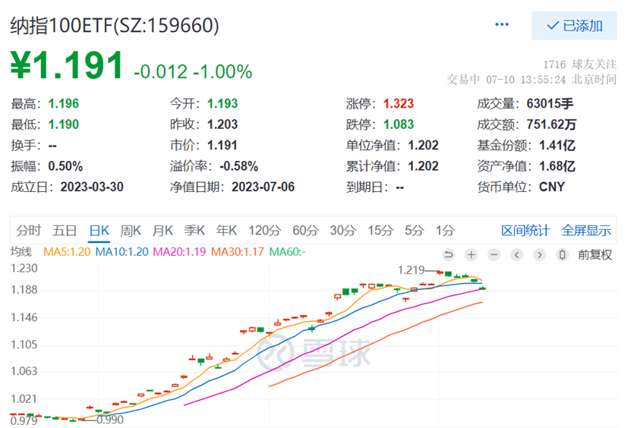Switch to the 30分 chart tab

coord(343,231)
